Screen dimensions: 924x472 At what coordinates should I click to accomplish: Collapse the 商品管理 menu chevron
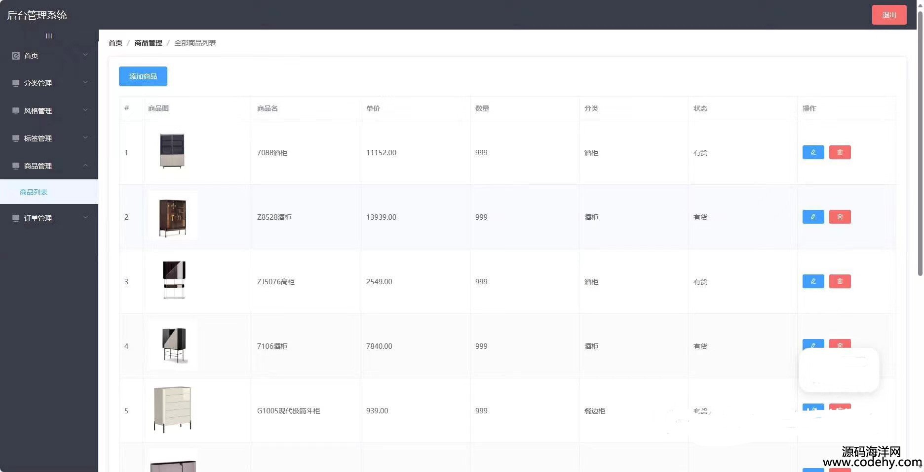pyautogui.click(x=85, y=165)
